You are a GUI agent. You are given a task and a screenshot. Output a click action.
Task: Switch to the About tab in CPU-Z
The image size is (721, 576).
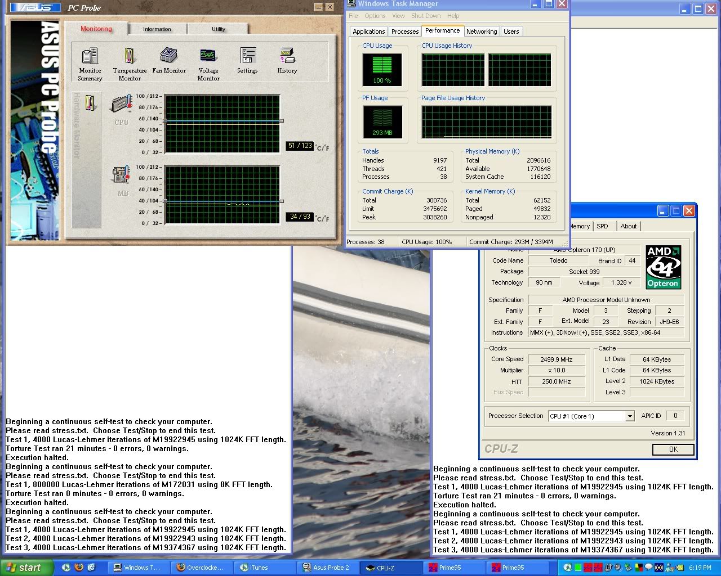pos(629,226)
